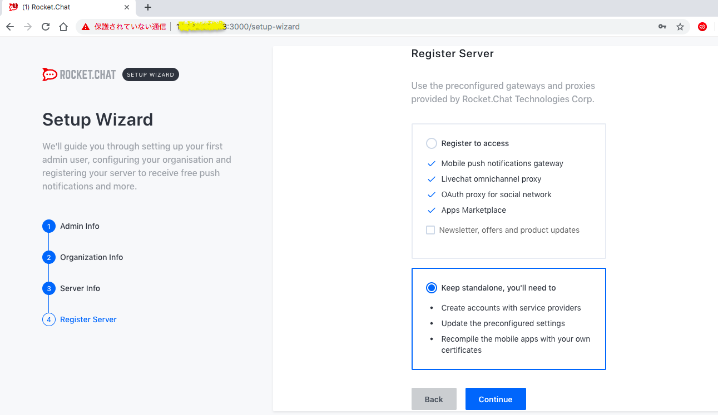Open saved passwords key icon
This screenshot has height=415, width=718.
pos(662,27)
